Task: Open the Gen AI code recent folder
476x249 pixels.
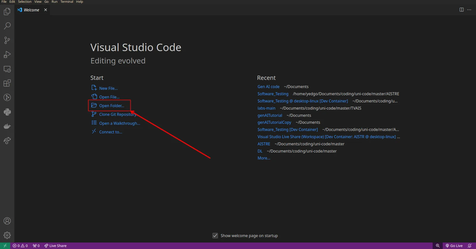Action: click(x=269, y=87)
